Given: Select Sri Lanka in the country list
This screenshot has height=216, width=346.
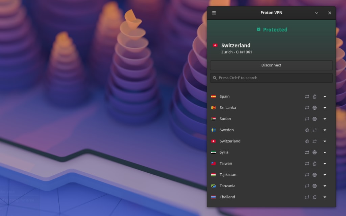Looking at the screenshot, I should click(x=228, y=108).
